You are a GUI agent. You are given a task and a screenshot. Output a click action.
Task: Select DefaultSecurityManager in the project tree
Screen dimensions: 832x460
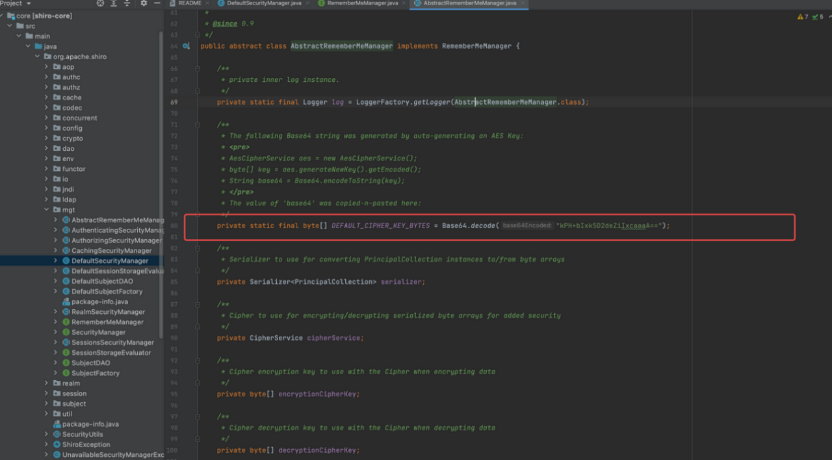(x=109, y=261)
